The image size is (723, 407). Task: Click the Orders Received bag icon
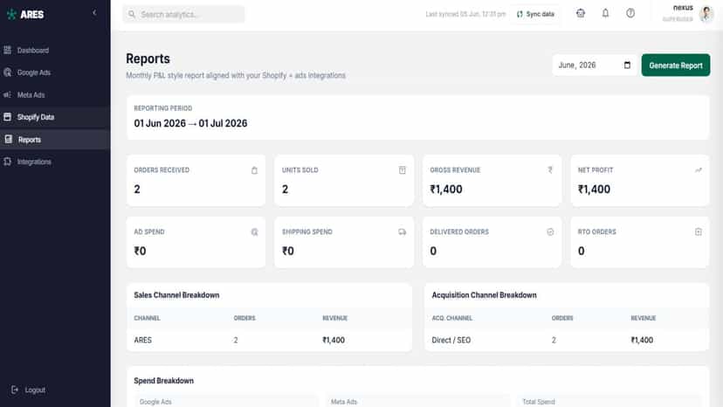coord(254,170)
